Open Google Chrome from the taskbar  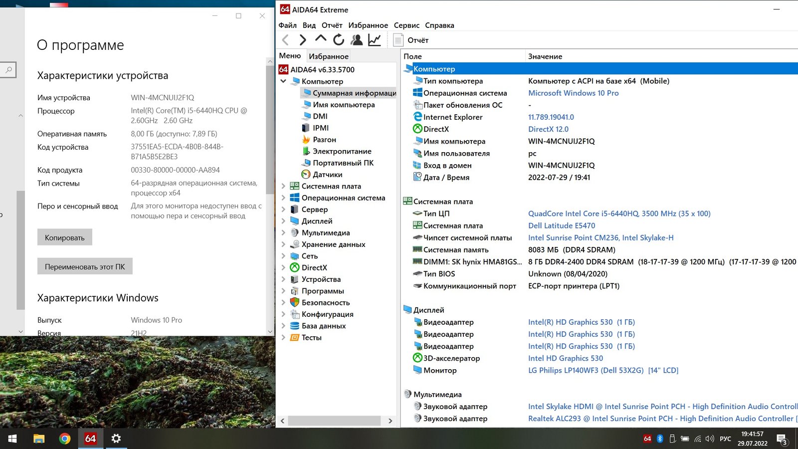coord(64,439)
